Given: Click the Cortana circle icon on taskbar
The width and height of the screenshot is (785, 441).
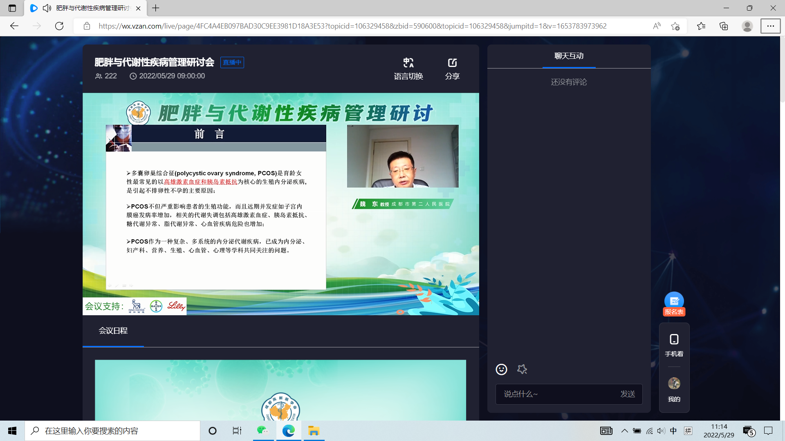Looking at the screenshot, I should pyautogui.click(x=213, y=431).
